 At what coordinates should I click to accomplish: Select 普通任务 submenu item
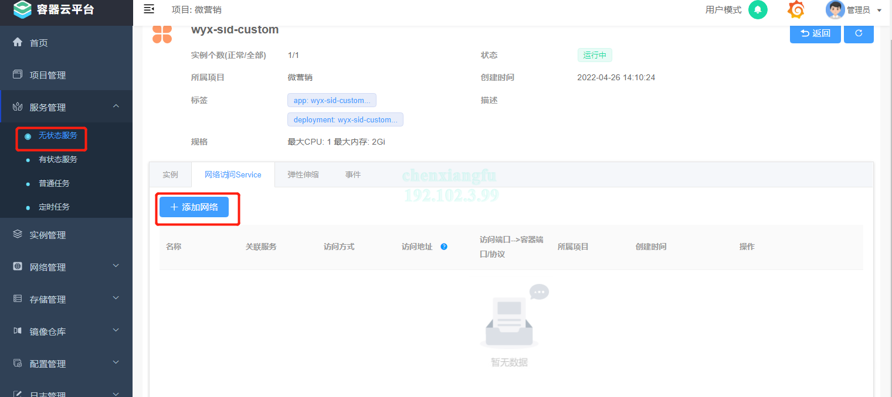click(x=54, y=183)
